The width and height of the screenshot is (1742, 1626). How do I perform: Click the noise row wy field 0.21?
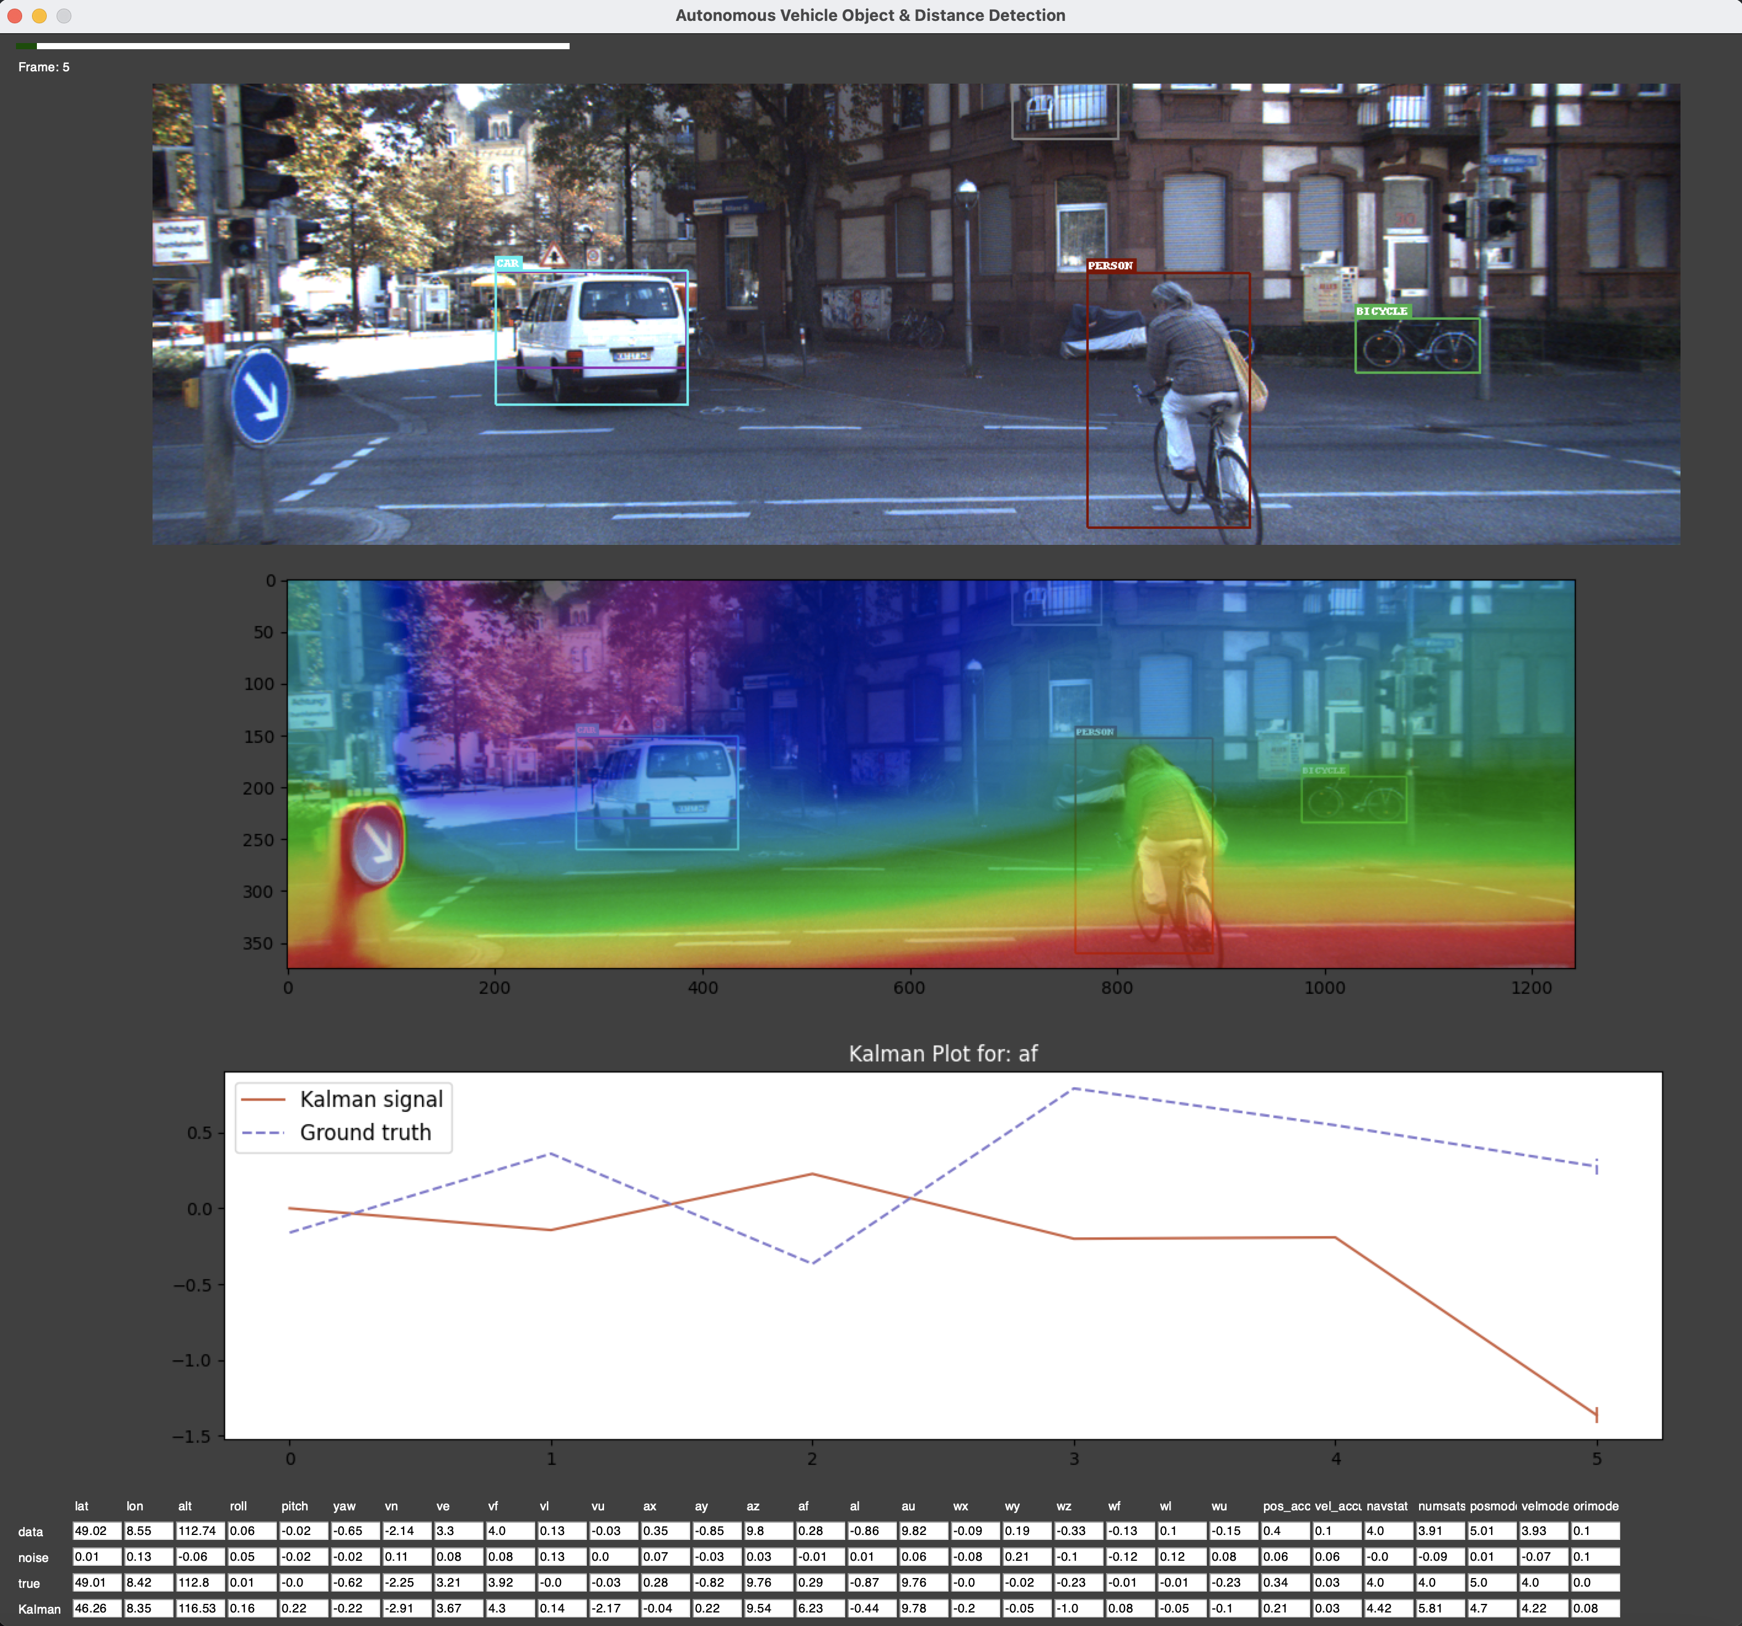(x=1026, y=1557)
